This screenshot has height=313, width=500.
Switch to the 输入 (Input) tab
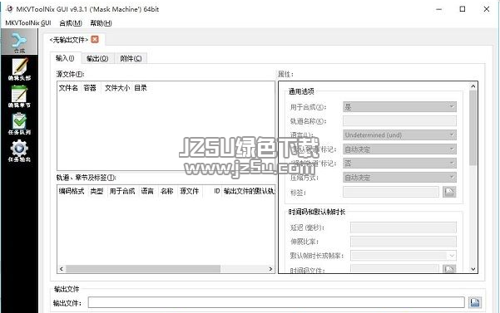(x=65, y=58)
